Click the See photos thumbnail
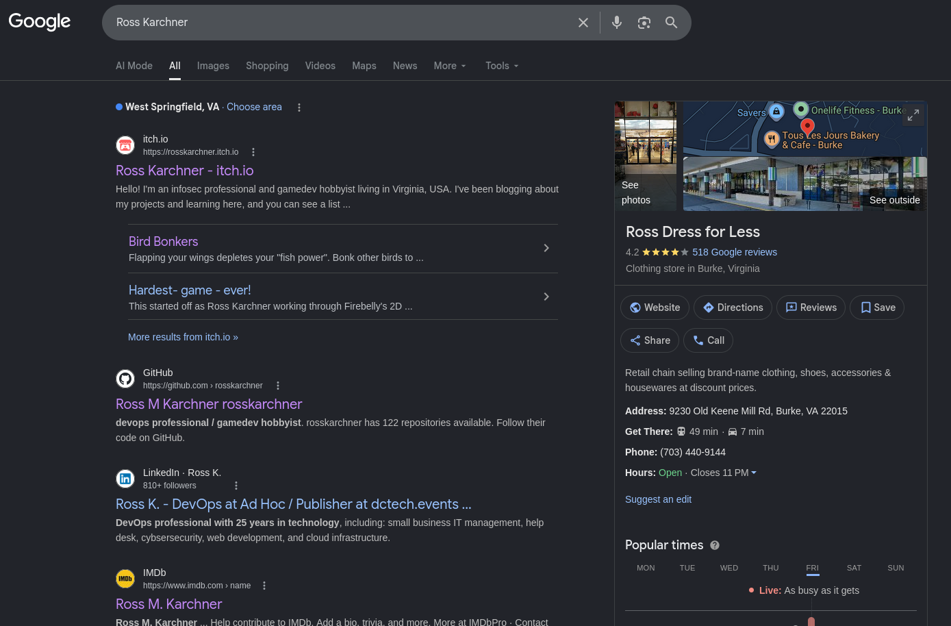This screenshot has width=951, height=626. 646,156
